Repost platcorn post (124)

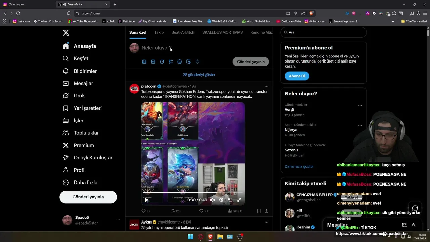pos(175,211)
